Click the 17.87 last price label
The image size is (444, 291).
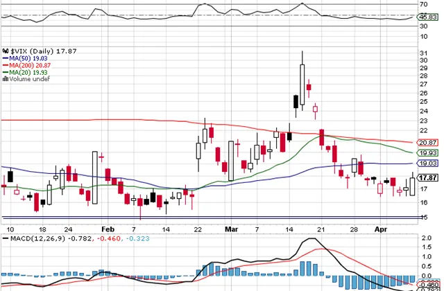[x=427, y=177]
